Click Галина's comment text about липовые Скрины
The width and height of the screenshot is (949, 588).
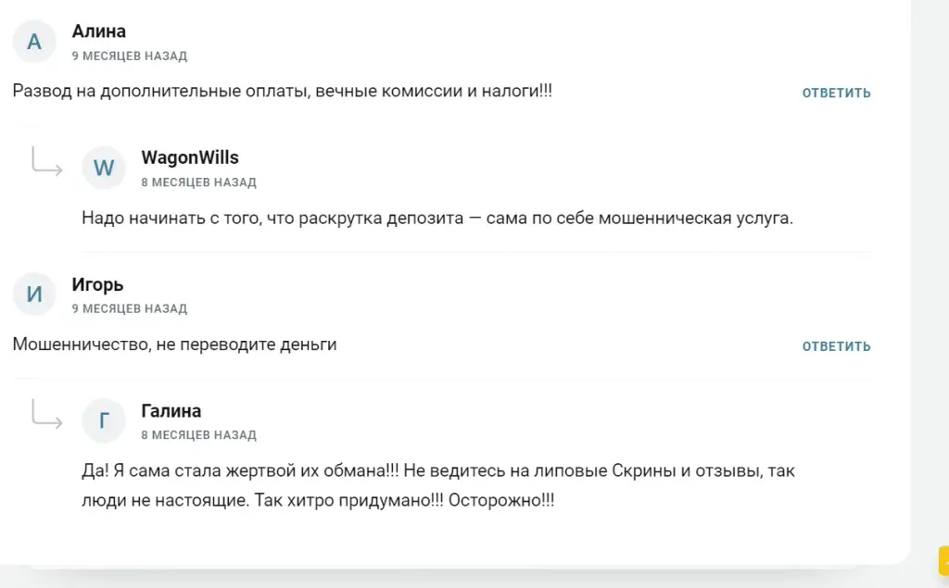[x=438, y=486]
